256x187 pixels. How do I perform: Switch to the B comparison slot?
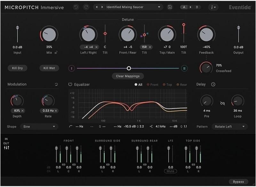pos(197,7)
